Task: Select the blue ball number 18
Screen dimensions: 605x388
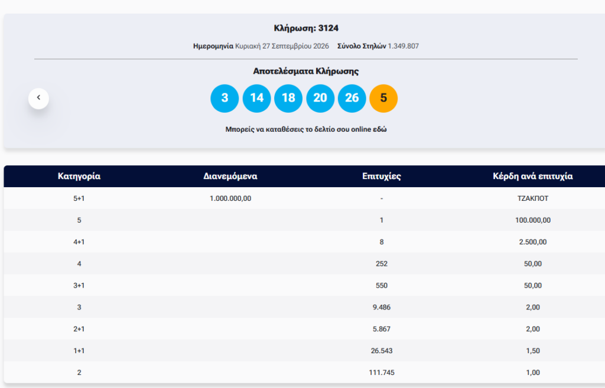Action: 288,99
